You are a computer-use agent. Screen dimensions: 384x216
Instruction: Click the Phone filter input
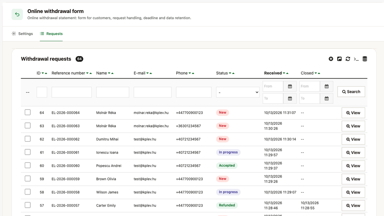pos(194,92)
